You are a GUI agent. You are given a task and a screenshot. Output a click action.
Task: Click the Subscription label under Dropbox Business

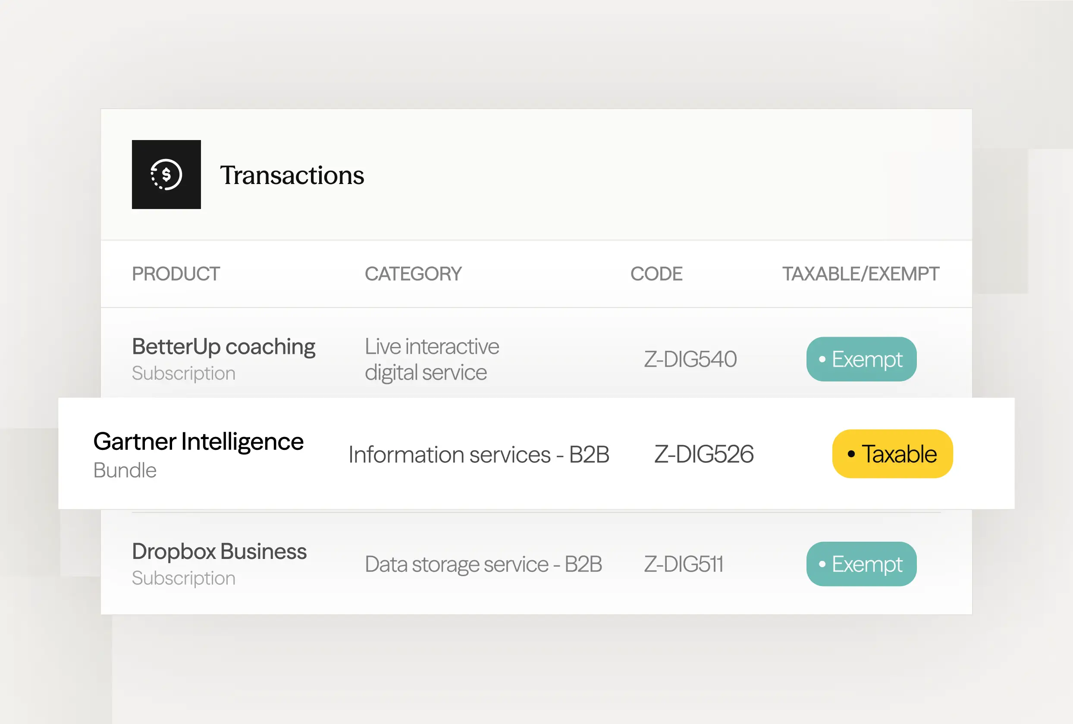(x=183, y=578)
